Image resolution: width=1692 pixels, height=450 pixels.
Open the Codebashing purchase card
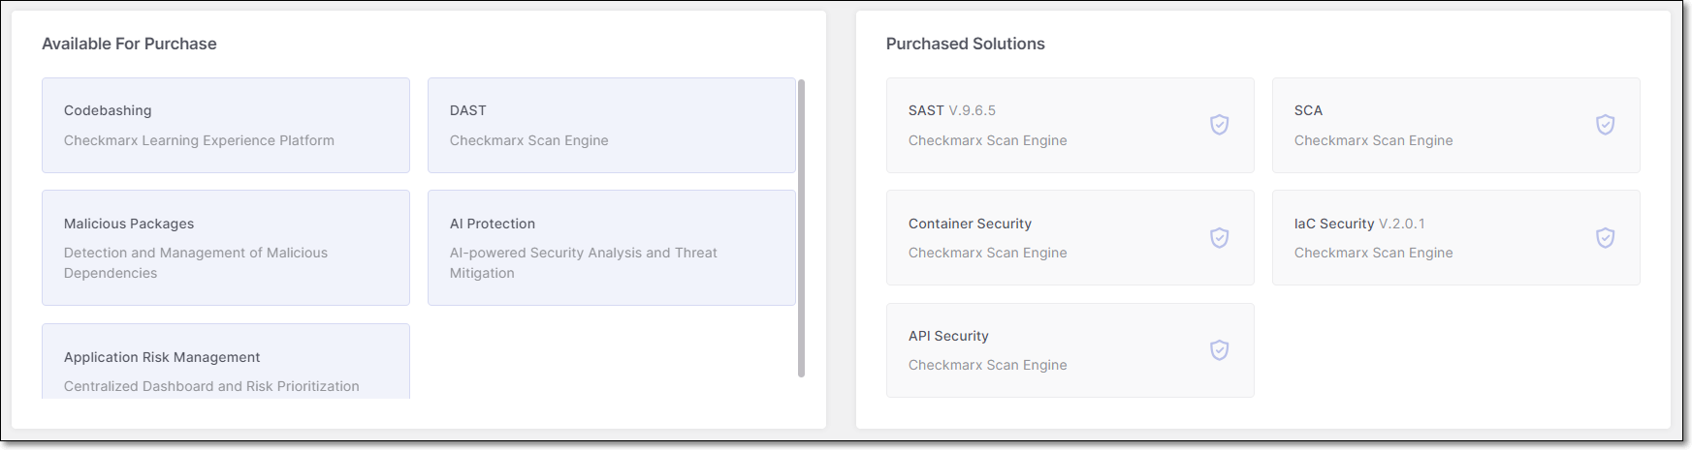click(226, 126)
